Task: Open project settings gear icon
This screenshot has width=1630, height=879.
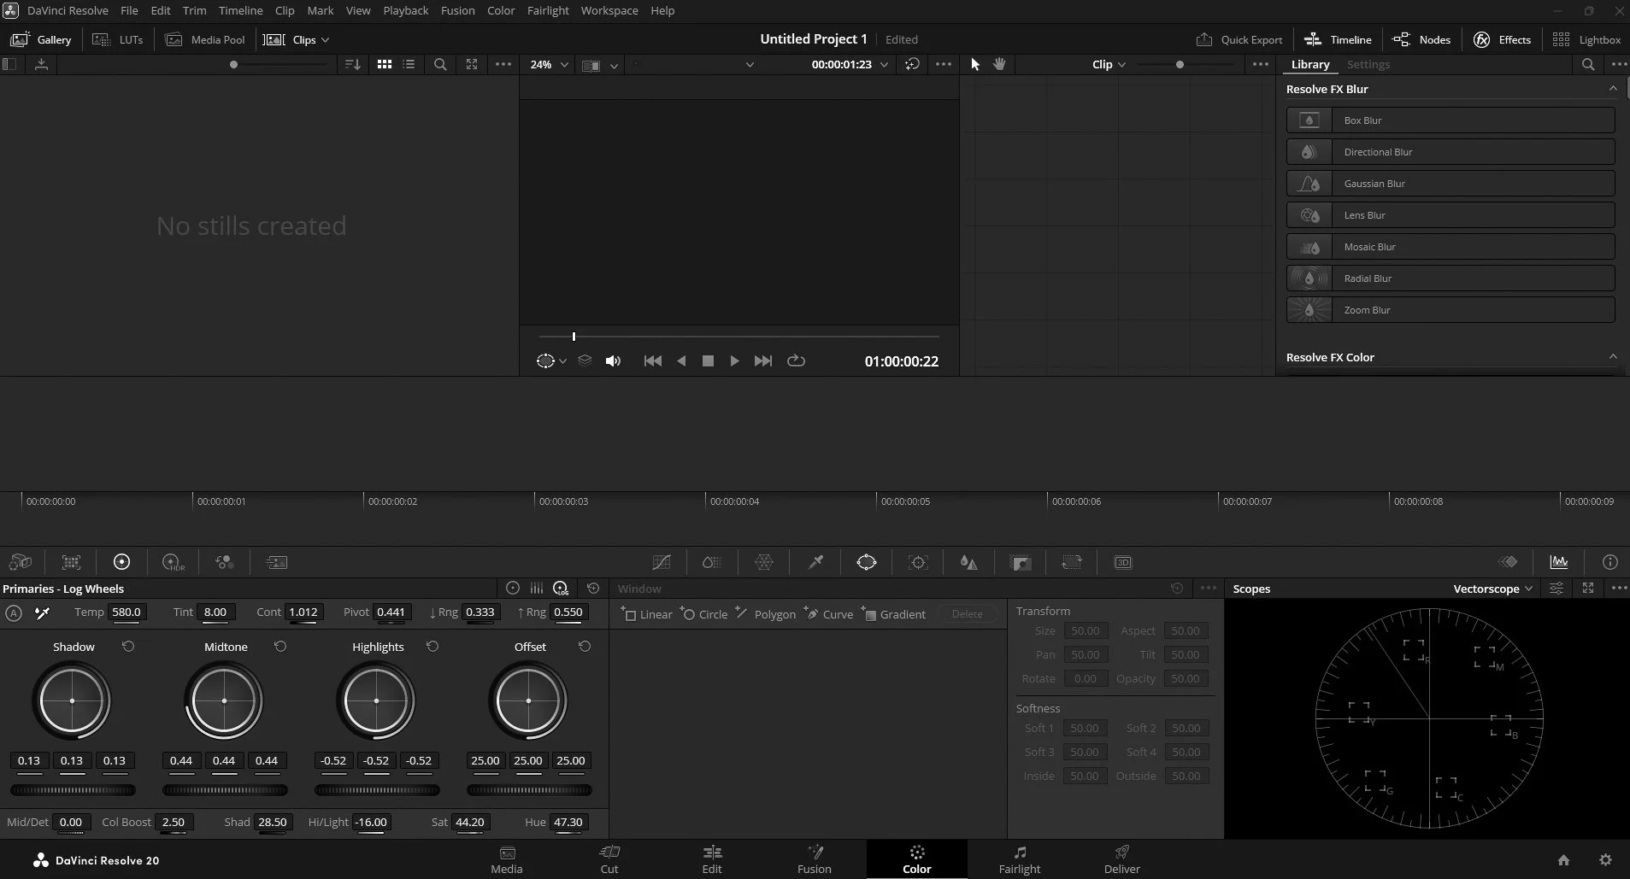Action: coord(1605,860)
